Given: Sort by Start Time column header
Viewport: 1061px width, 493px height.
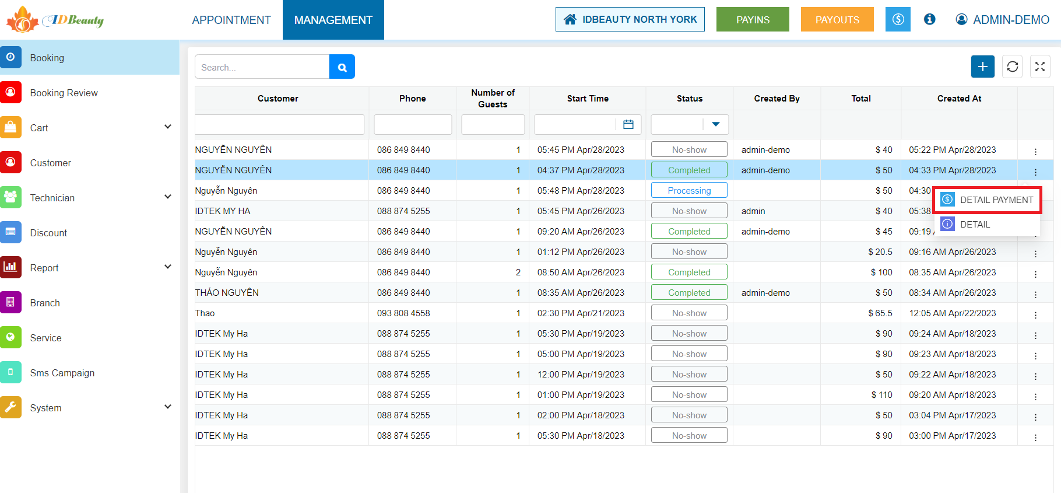Looking at the screenshot, I should (588, 98).
